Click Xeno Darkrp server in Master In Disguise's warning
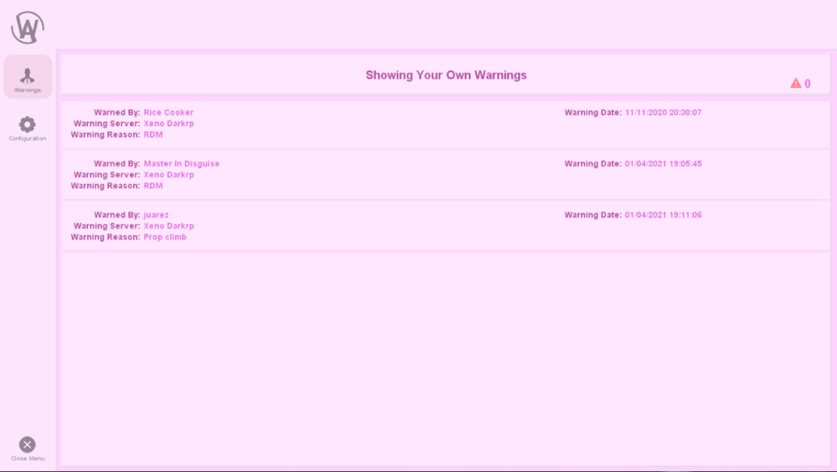Viewport: 837px width, 472px height. (x=168, y=175)
